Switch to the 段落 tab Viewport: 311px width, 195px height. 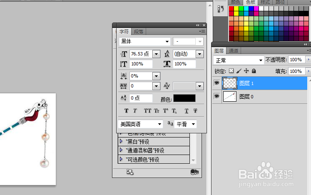139,32
